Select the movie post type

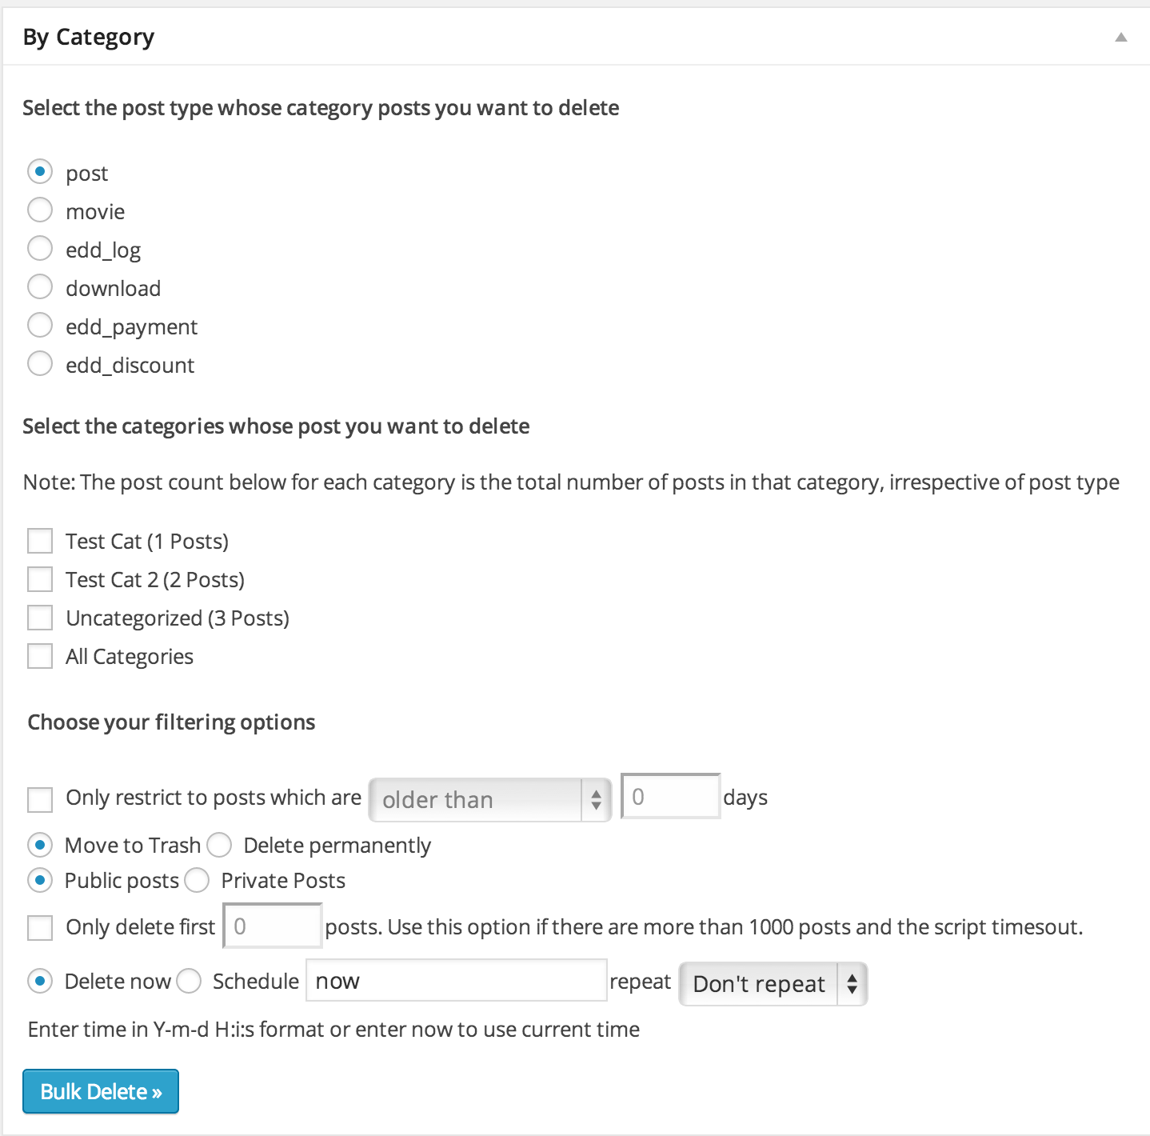(40, 210)
